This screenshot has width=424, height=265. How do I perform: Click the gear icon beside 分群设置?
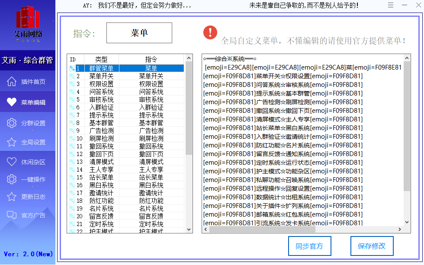click(12, 123)
